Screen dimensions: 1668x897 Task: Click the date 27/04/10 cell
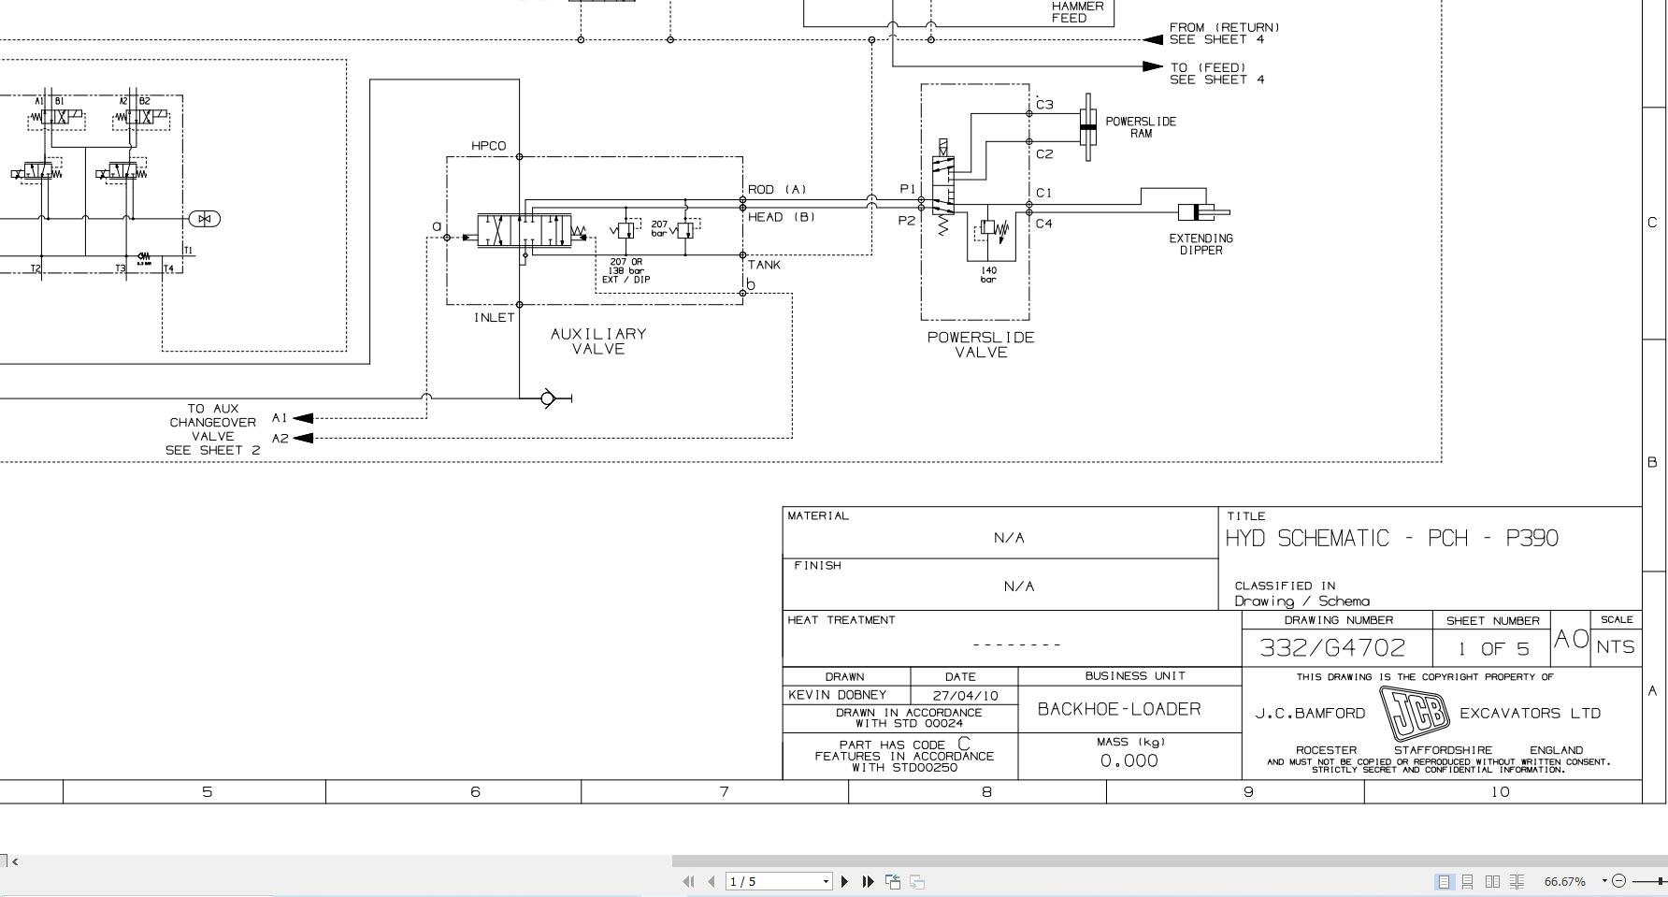(966, 696)
